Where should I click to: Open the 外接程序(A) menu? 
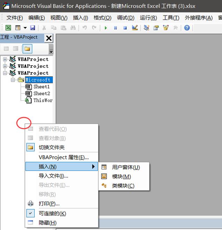[x=199, y=18]
